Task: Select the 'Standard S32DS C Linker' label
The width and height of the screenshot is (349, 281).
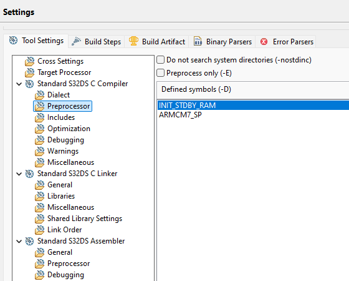Action: pos(77,174)
